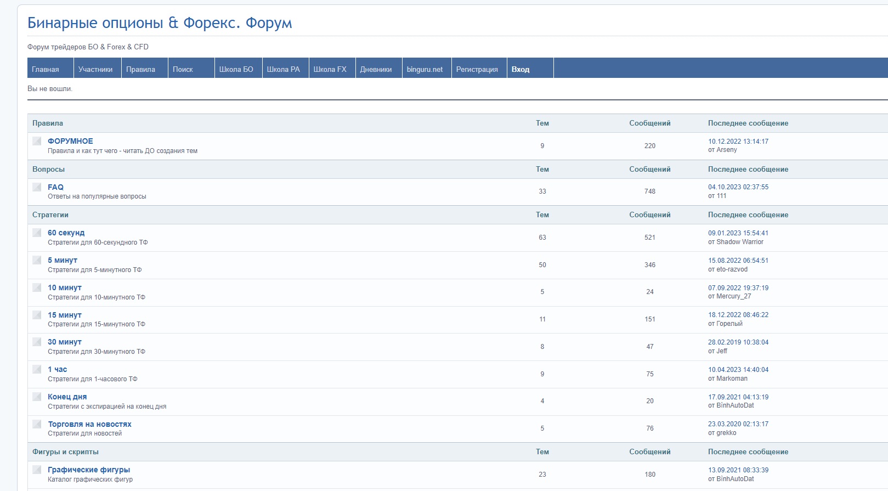Open last post dated 07.09.2022 19:37:19
The width and height of the screenshot is (888, 491).
pos(738,288)
